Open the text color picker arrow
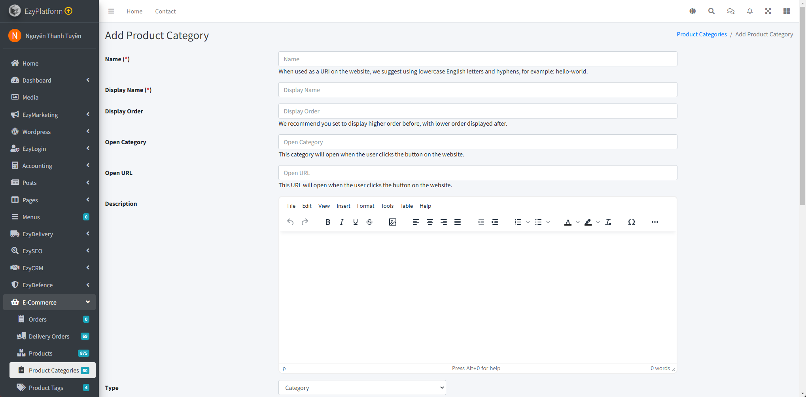806x397 pixels. point(578,222)
